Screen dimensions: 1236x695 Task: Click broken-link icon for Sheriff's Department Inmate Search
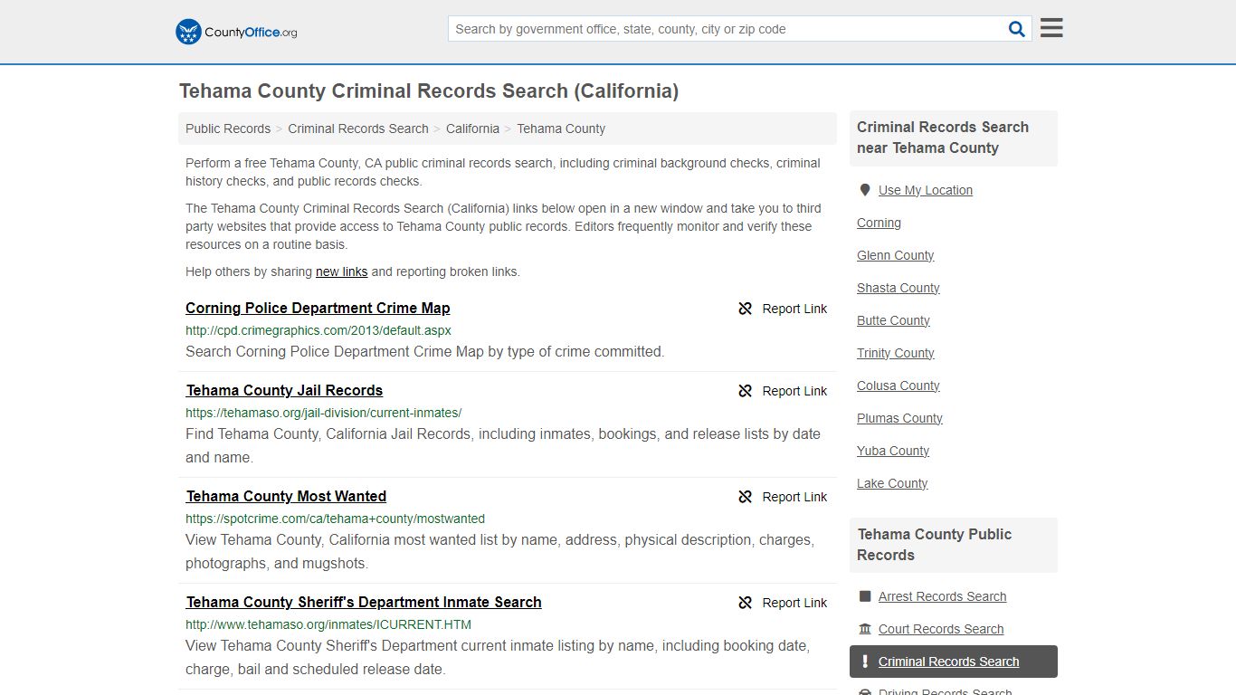[745, 603]
